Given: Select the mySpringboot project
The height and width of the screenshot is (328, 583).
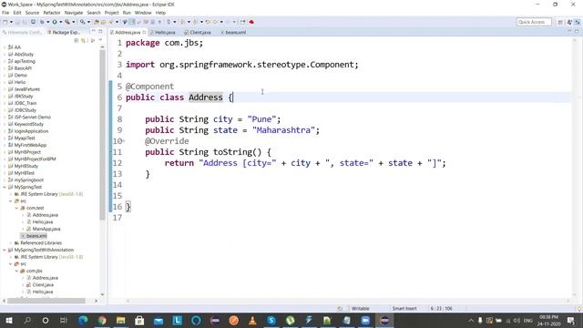Looking at the screenshot, I should coord(28,180).
